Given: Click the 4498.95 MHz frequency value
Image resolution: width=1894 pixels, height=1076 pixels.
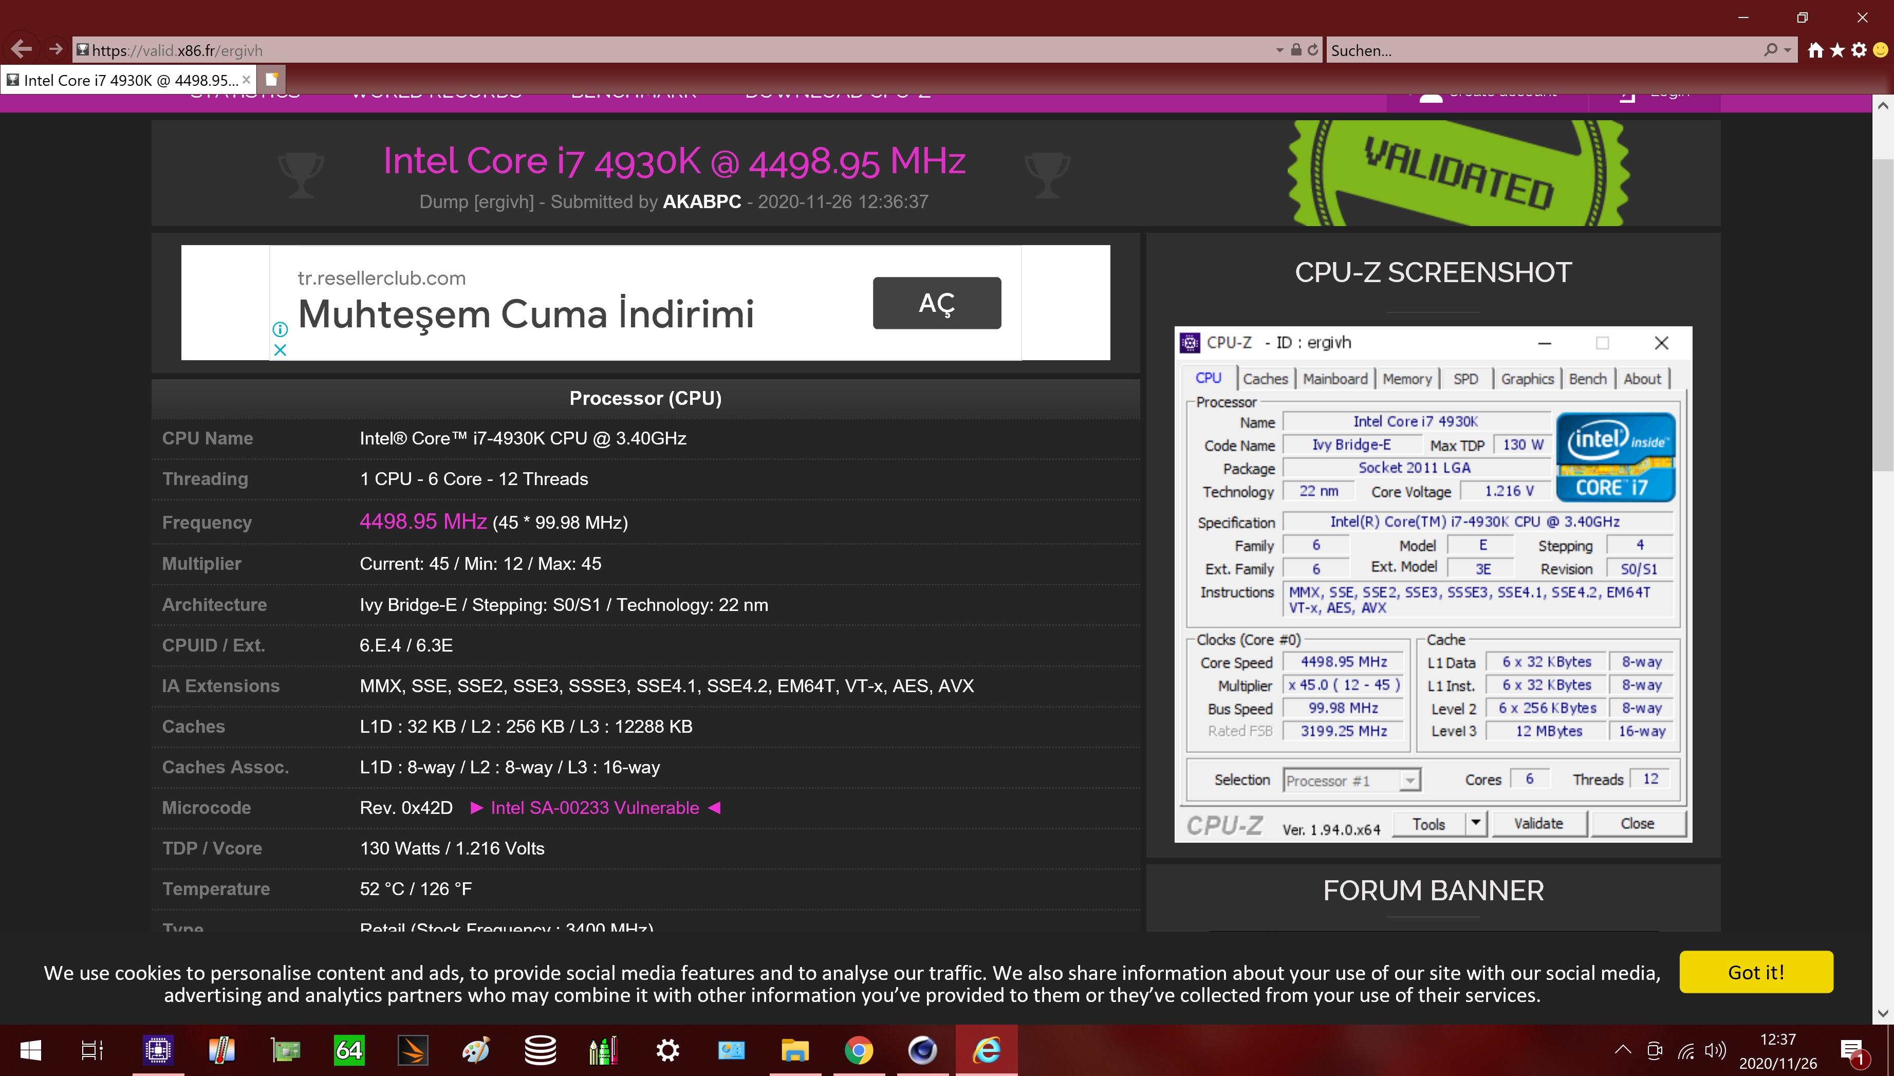Looking at the screenshot, I should click(423, 522).
